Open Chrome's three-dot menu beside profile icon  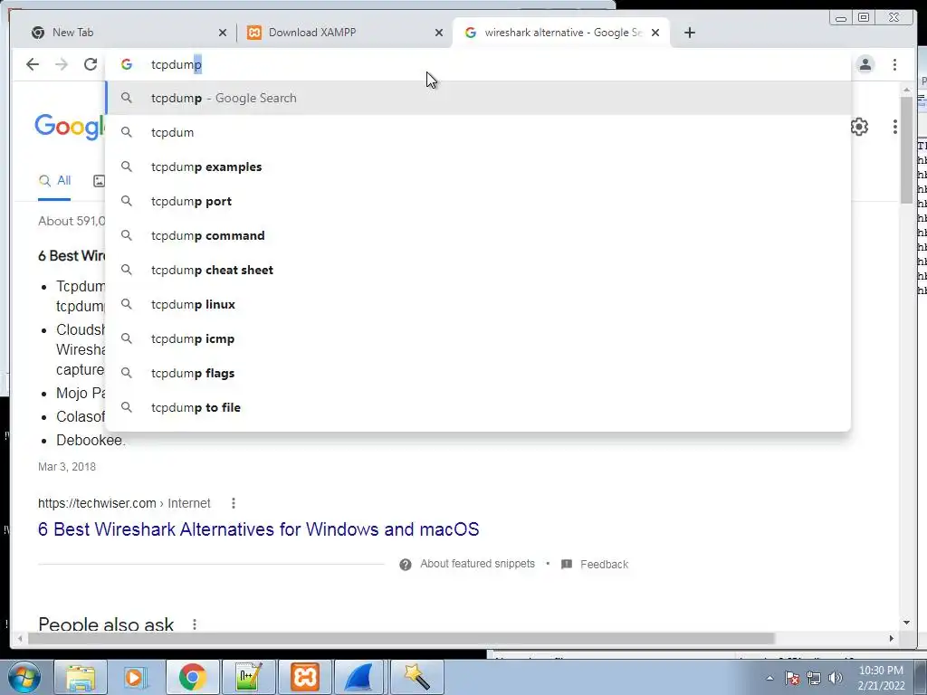895,64
